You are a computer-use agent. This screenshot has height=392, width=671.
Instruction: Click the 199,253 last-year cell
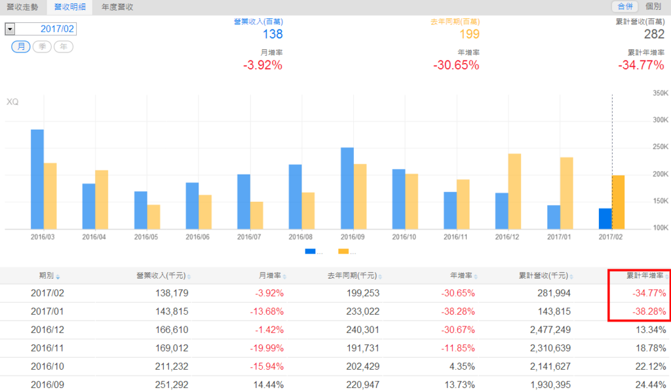click(x=363, y=293)
